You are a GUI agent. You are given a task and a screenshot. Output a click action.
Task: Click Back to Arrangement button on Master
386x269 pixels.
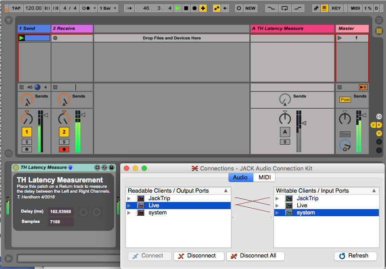[x=363, y=87]
